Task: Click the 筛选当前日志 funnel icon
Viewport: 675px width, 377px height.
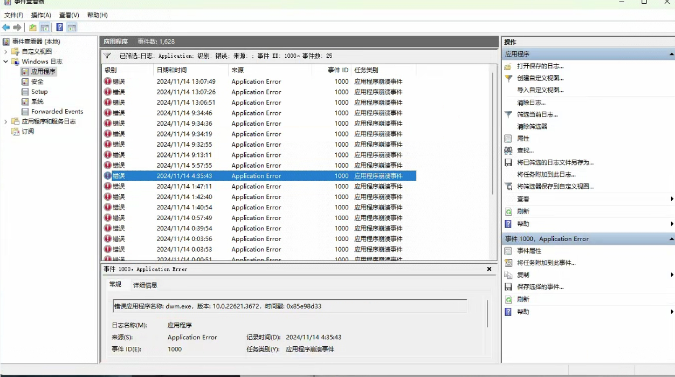Action: [508, 114]
